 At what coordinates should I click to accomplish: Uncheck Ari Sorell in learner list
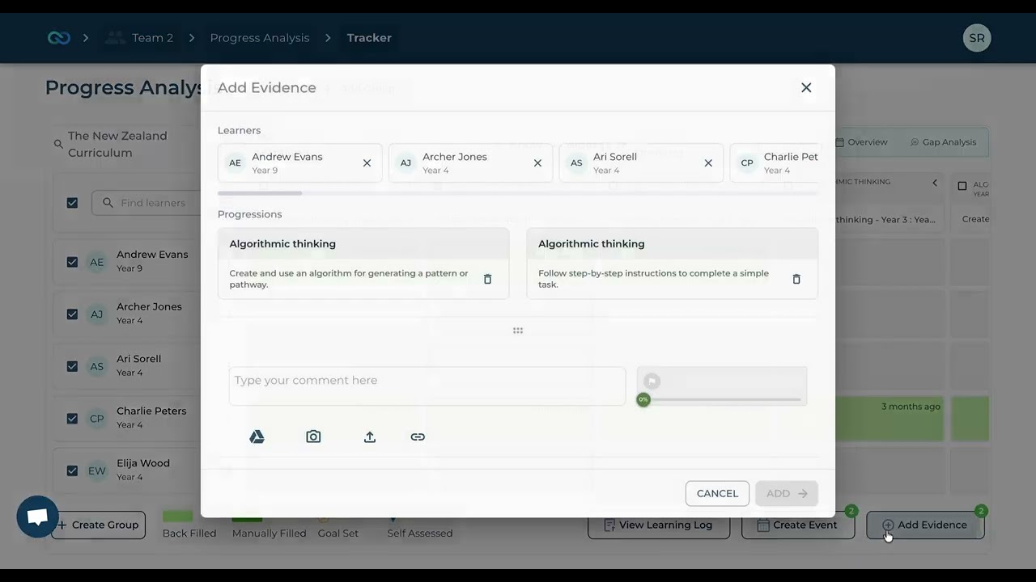(72, 366)
